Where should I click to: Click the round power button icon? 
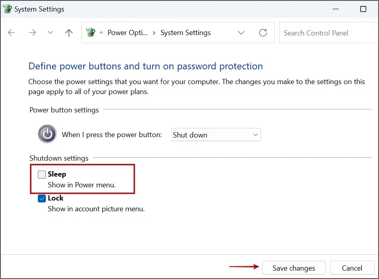[47, 134]
